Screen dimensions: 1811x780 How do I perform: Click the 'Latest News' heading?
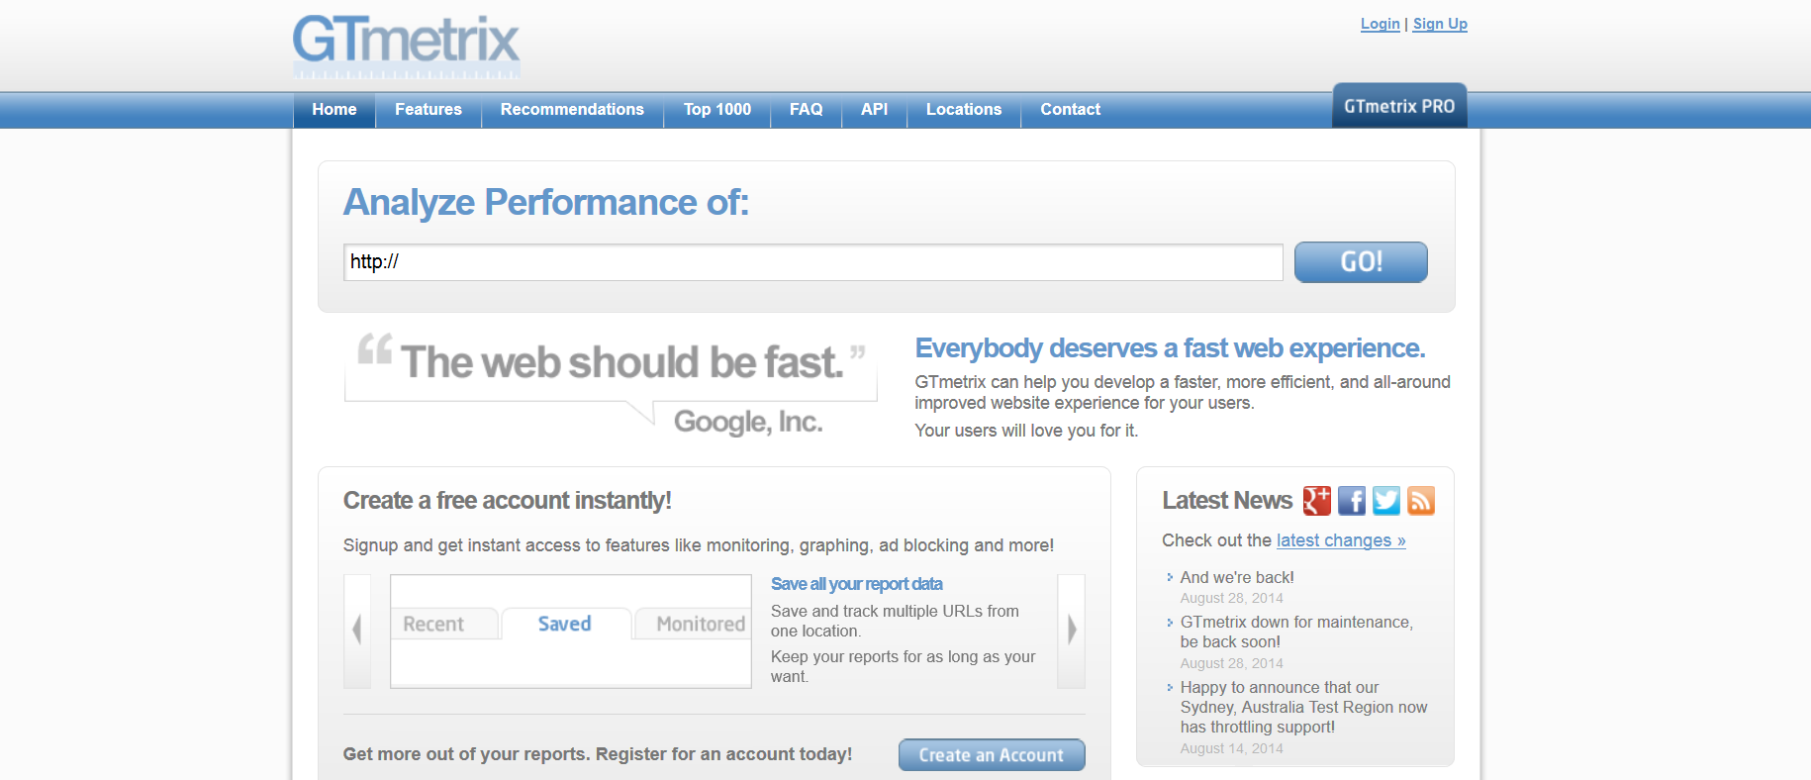coord(1227,501)
